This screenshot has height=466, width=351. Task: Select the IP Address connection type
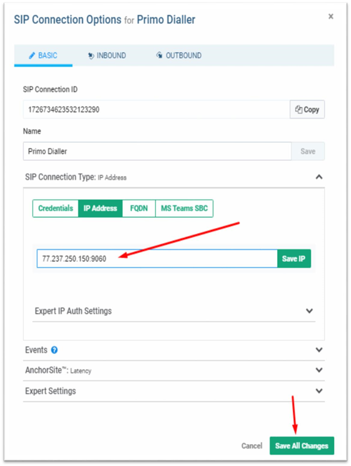100,209
